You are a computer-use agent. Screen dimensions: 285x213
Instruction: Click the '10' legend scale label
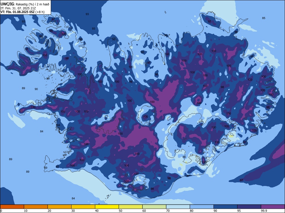(26, 211)
